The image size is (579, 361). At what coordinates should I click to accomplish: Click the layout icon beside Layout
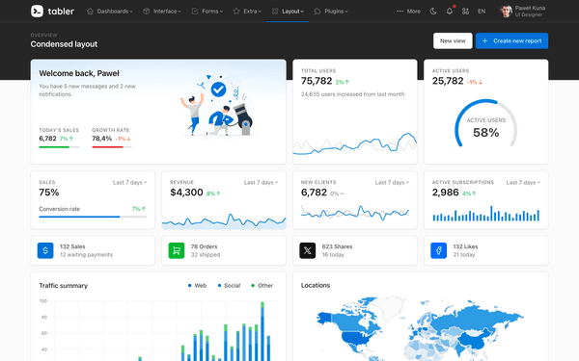pos(275,12)
